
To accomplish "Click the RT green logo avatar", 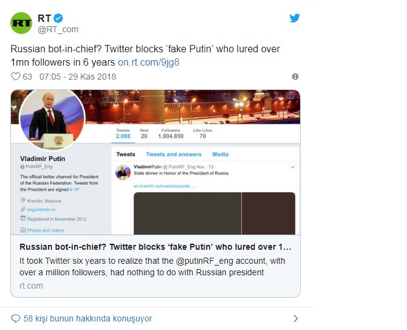I will pos(22,22).
